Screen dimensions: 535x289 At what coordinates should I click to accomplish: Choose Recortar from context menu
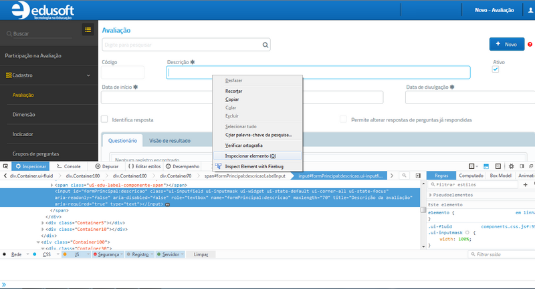tap(257, 91)
